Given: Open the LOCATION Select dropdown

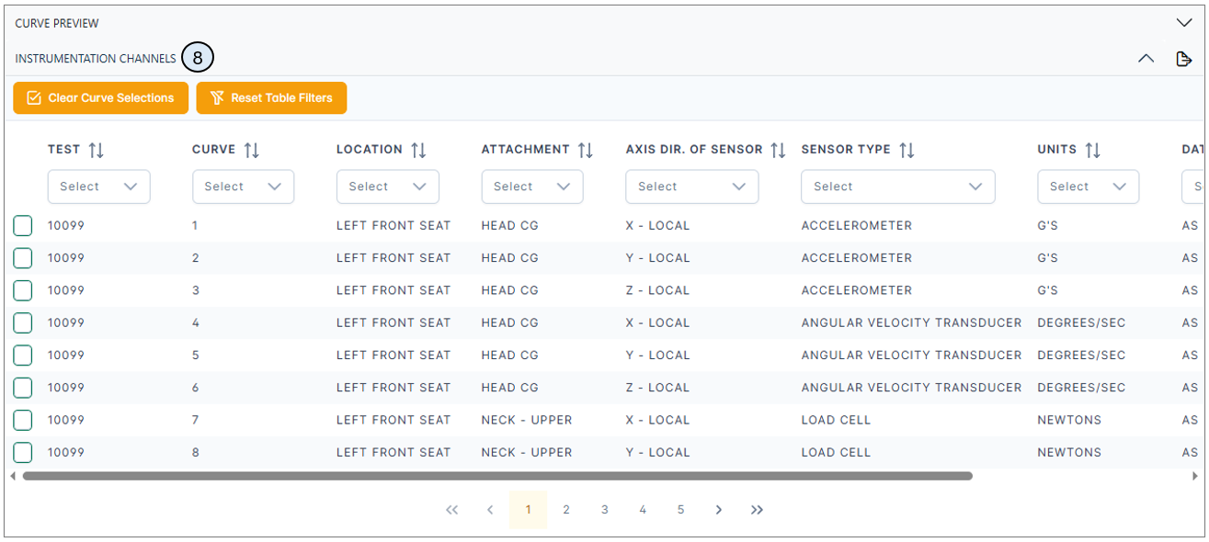Looking at the screenshot, I should click(387, 186).
